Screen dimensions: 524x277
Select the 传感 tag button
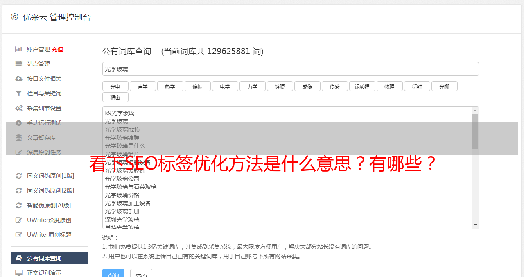[x=334, y=86]
